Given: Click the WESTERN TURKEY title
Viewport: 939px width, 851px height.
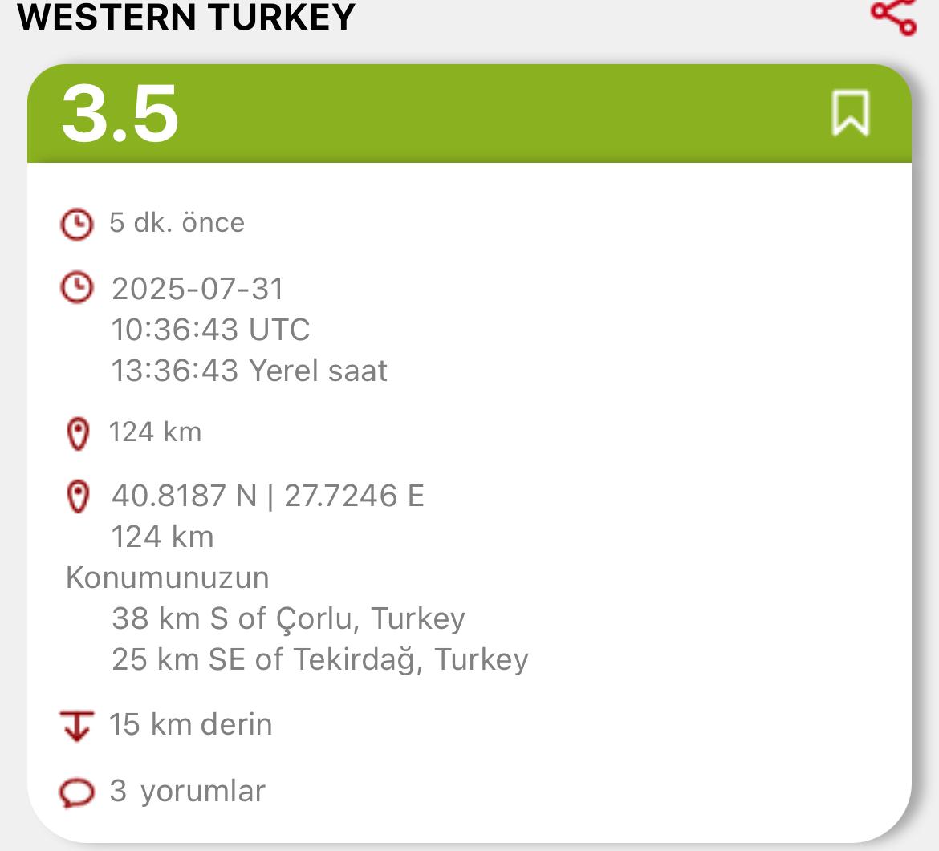Looking at the screenshot, I should (186, 17).
